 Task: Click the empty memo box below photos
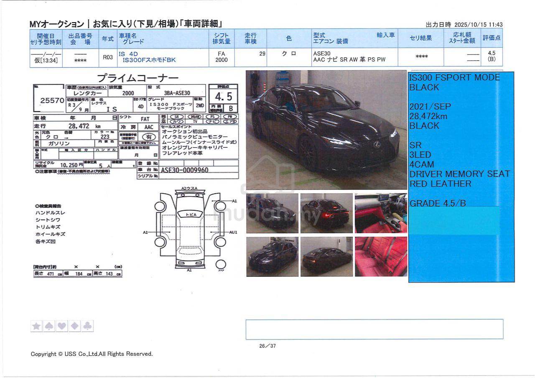374,329
